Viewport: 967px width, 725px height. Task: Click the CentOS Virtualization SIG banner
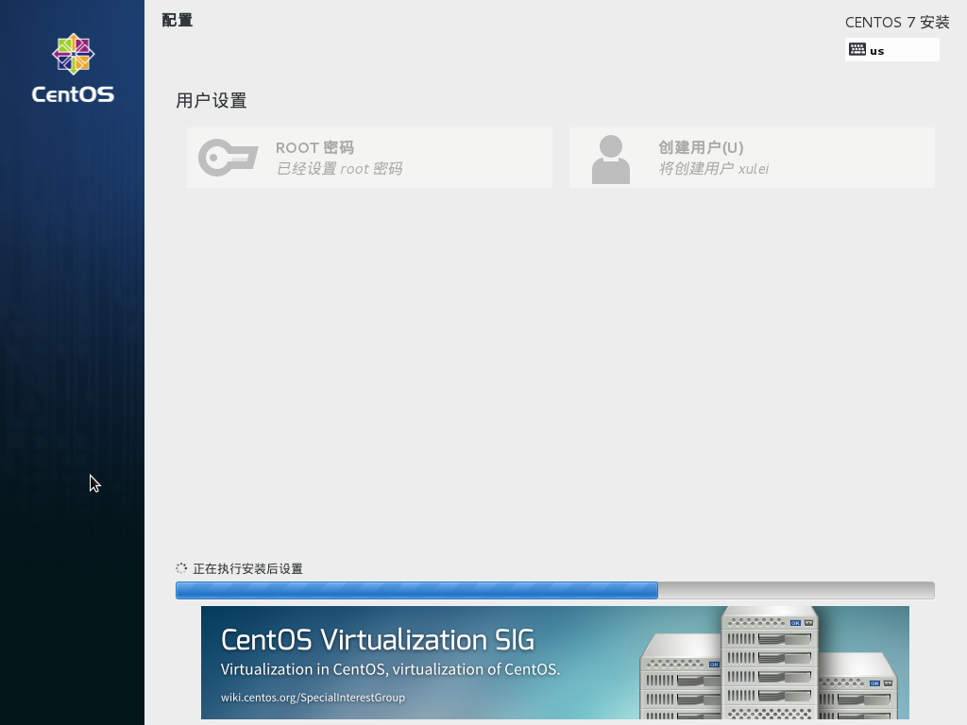555,663
